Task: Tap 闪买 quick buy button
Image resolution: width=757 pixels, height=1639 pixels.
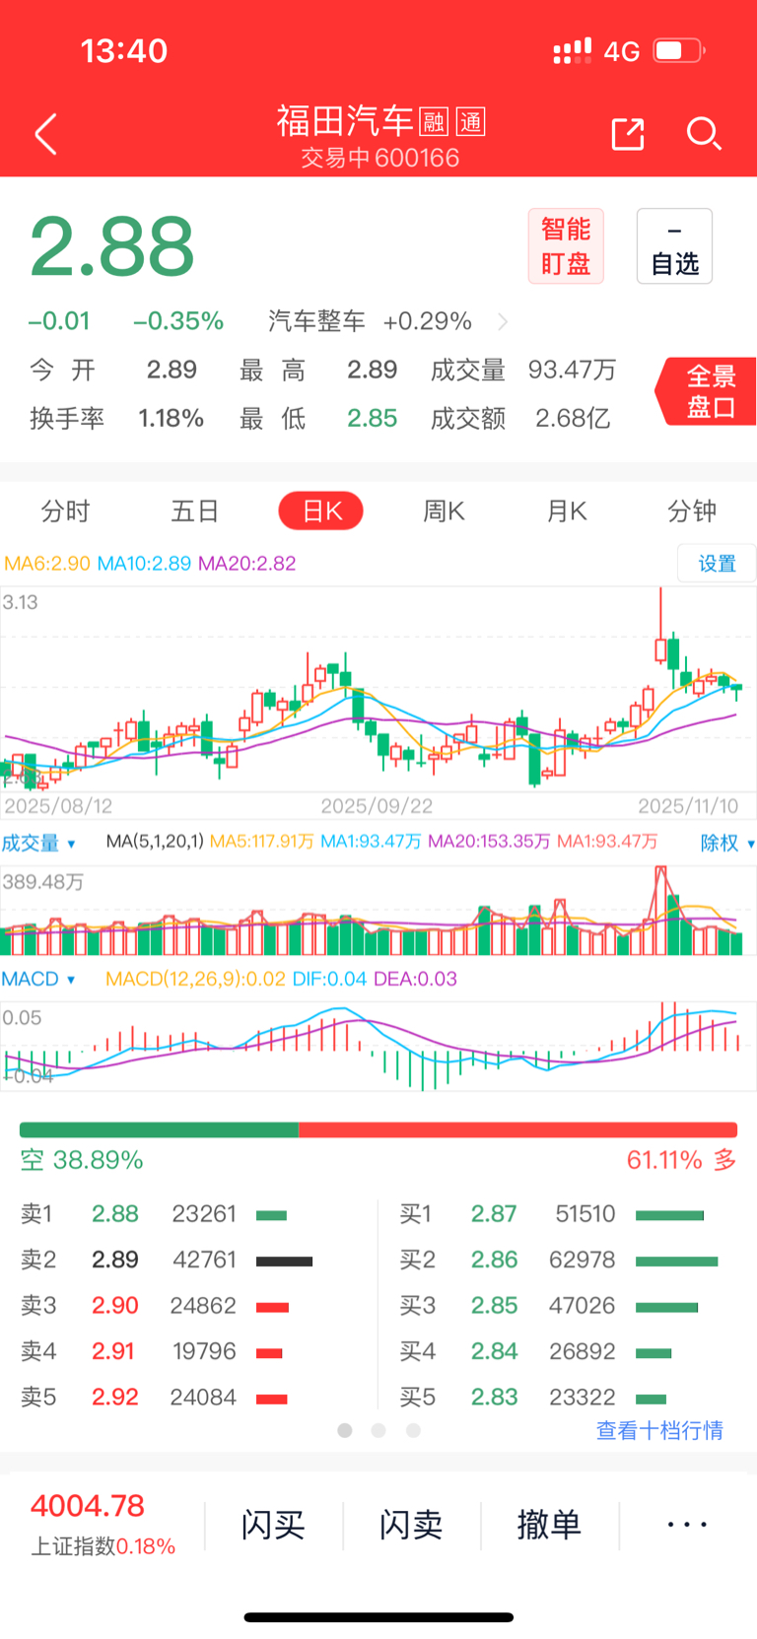Action: pos(273,1526)
